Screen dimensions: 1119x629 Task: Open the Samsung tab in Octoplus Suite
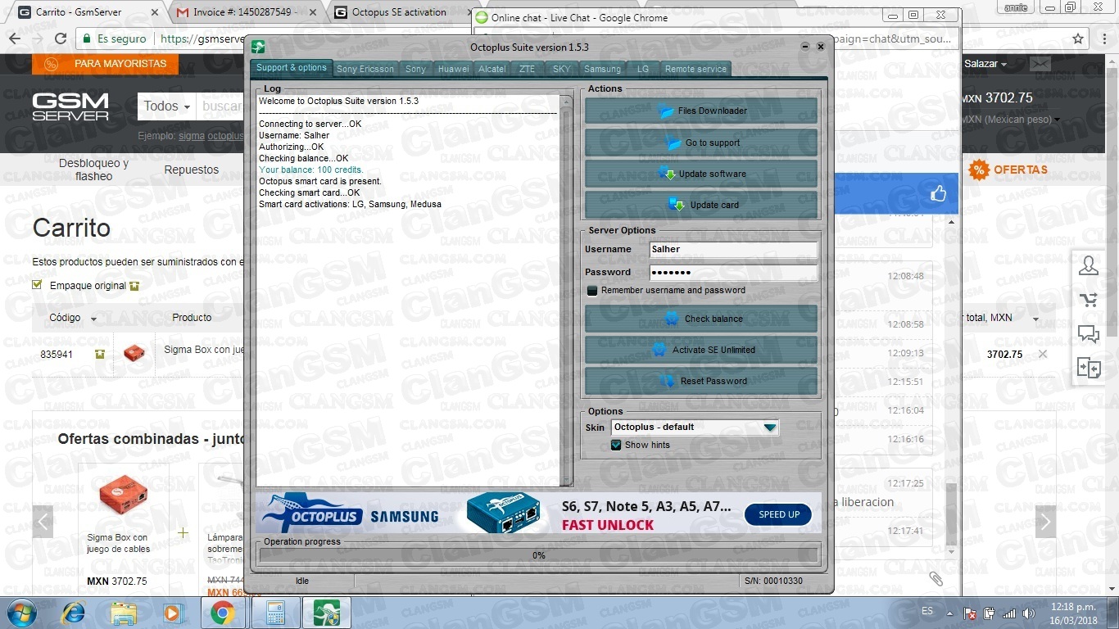[602, 69]
